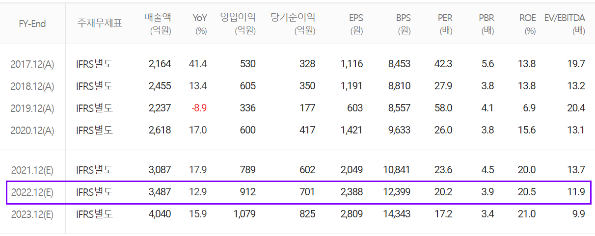Click EV/EBITDA value 9.9
This screenshot has height=236, width=595.
(578, 214)
